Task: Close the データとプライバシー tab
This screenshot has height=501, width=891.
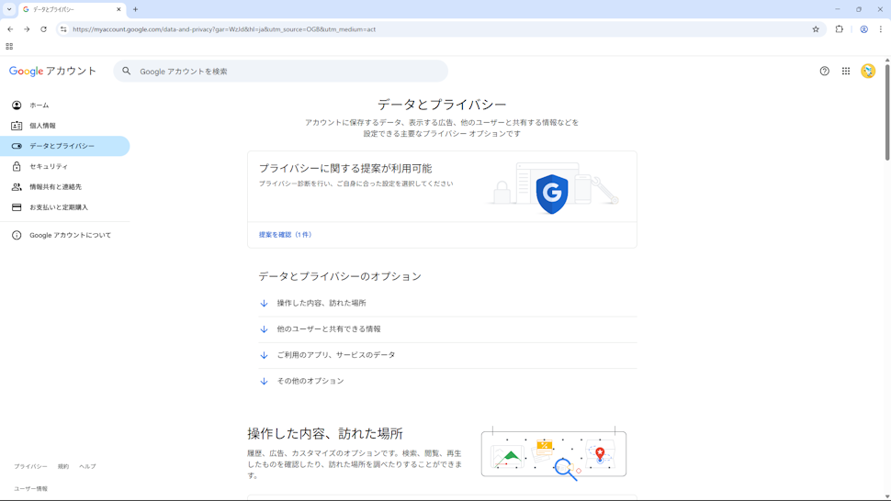Action: [x=118, y=9]
